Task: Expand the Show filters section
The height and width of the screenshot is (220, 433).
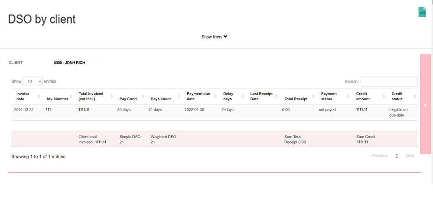Action: [x=214, y=37]
